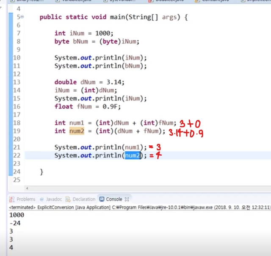This screenshot has width=271, height=256.
Task: Click the Problems tab icon
Action: 12,199
